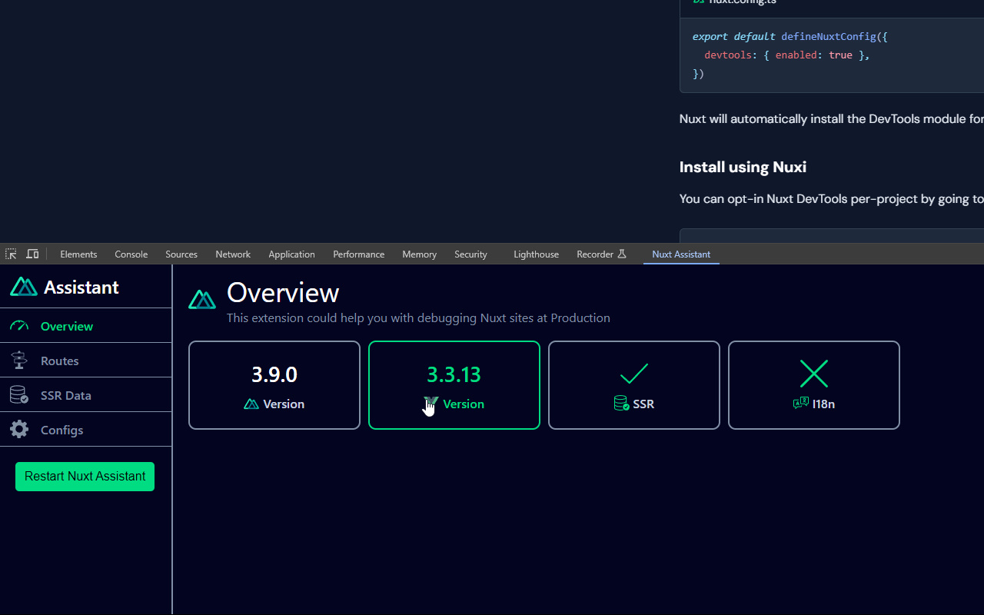Click the Nuxt logo beside Assistant
This screenshot has height=615, width=984.
tap(23, 287)
